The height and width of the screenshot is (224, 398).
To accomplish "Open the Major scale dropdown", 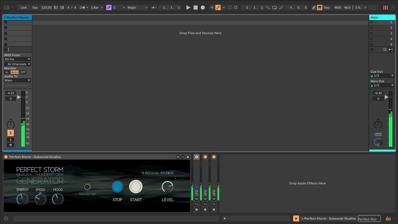I will [137, 7].
